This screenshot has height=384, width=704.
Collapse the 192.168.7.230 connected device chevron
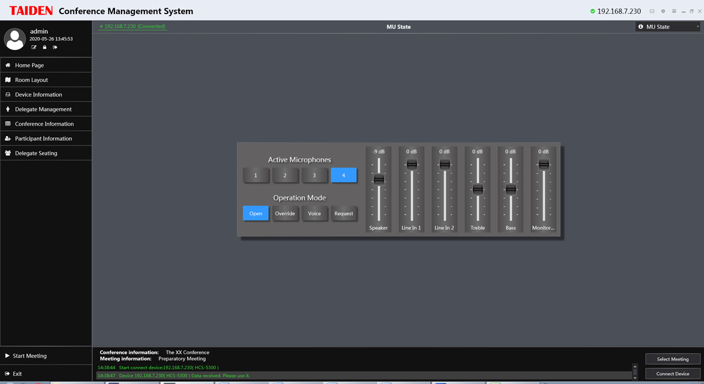(x=101, y=26)
